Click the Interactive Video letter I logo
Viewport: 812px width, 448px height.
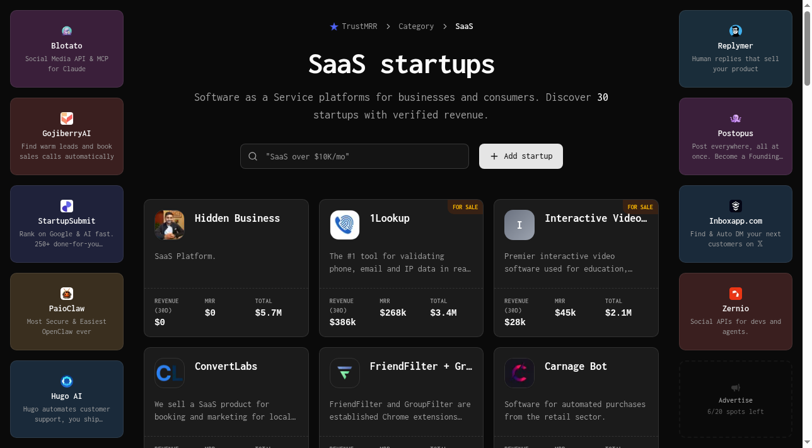click(x=519, y=225)
